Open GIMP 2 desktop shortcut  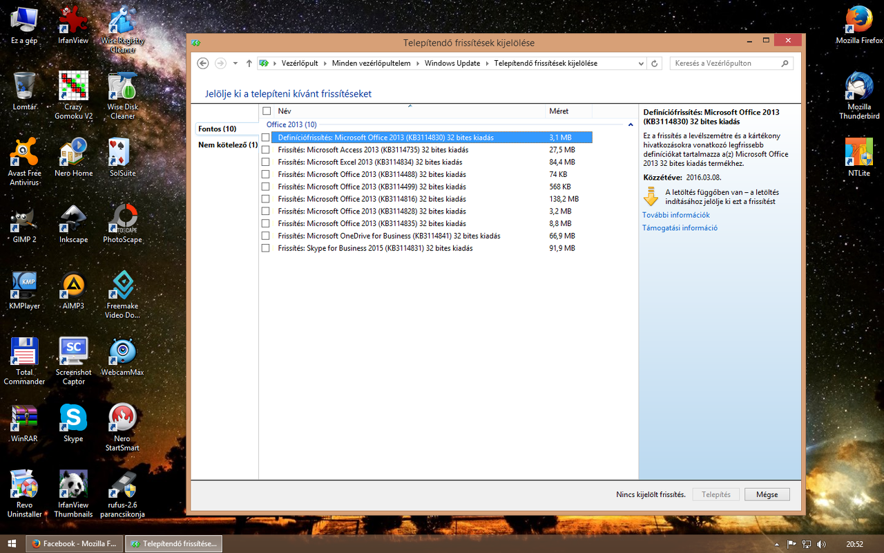pyautogui.click(x=24, y=224)
